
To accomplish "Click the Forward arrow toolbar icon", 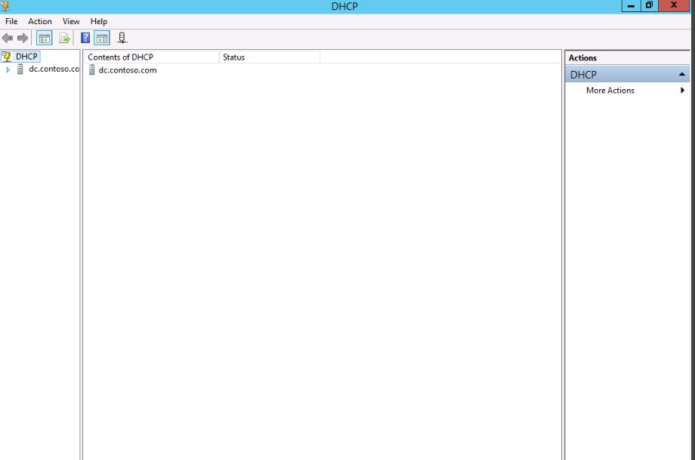I will [x=23, y=38].
